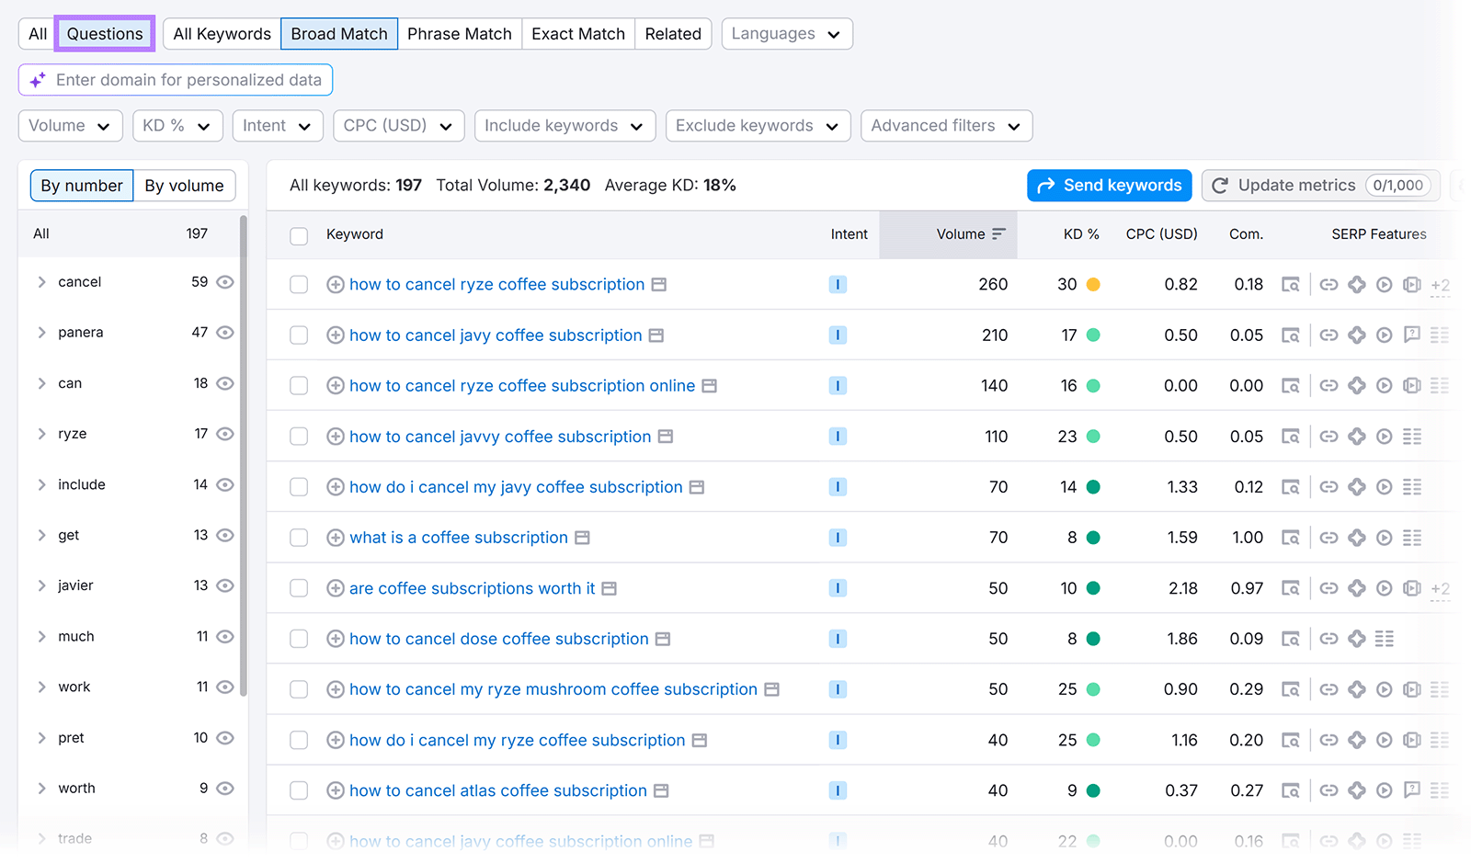Click '+2' more SERP features in ryze coffee subscription row

1440,286
